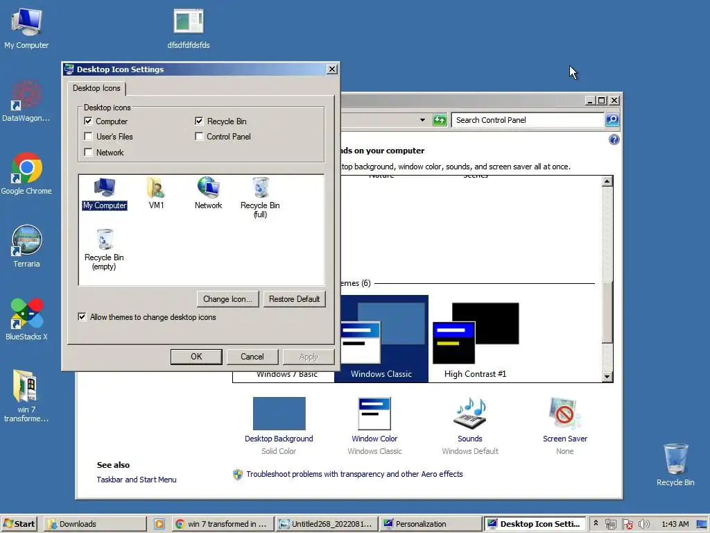Viewport: 710px width, 533px height.
Task: Click the media player quick launch icon
Action: point(159,524)
